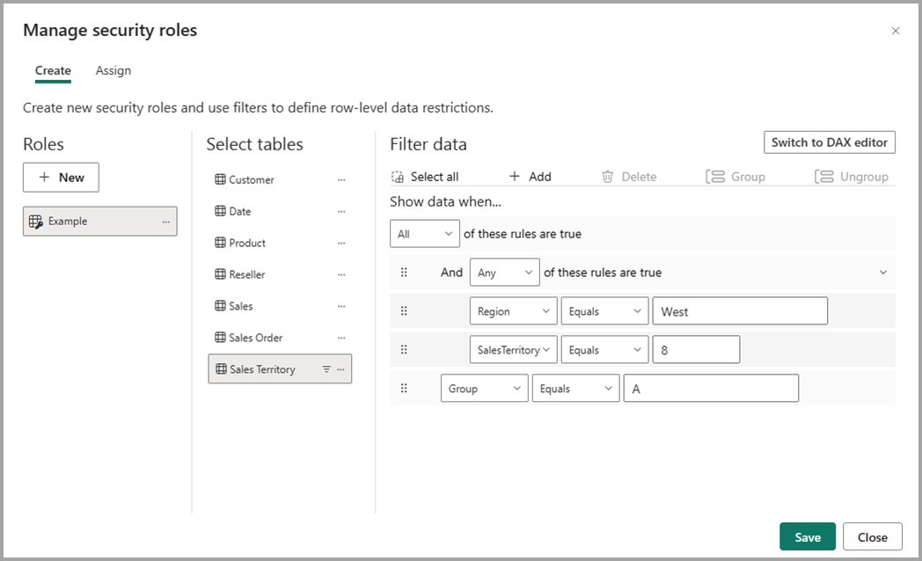Open the Example role's more options ellipsis
Image resolution: width=922 pixels, height=561 pixels.
click(165, 222)
